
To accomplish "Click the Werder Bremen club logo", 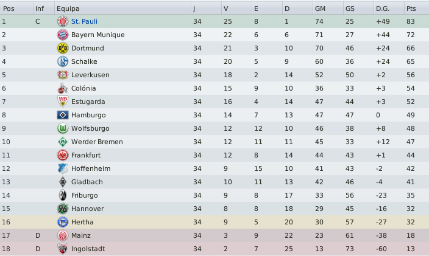I will pos(62,142).
